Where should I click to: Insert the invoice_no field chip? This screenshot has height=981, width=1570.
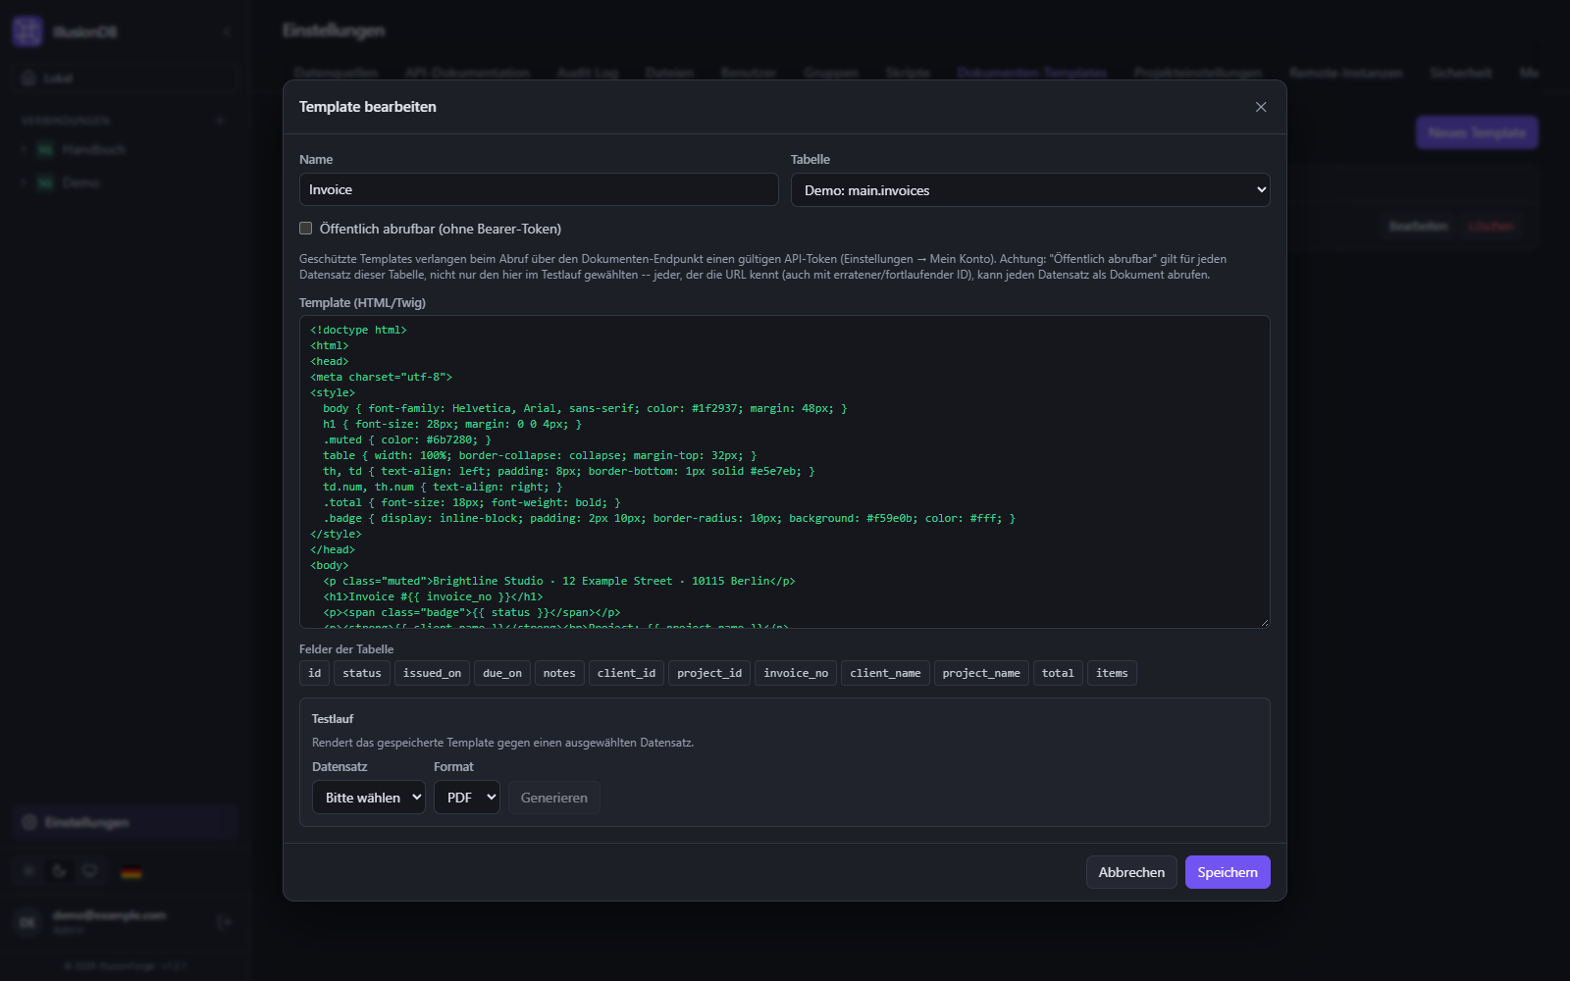coord(796,673)
